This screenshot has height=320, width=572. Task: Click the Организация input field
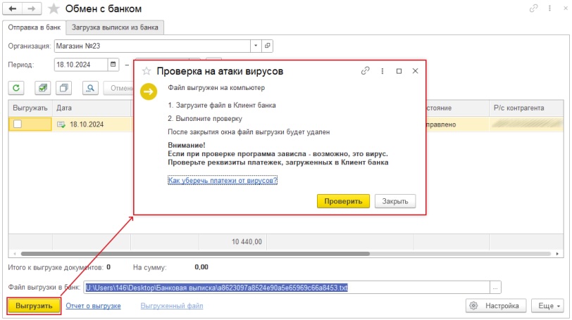(152, 46)
